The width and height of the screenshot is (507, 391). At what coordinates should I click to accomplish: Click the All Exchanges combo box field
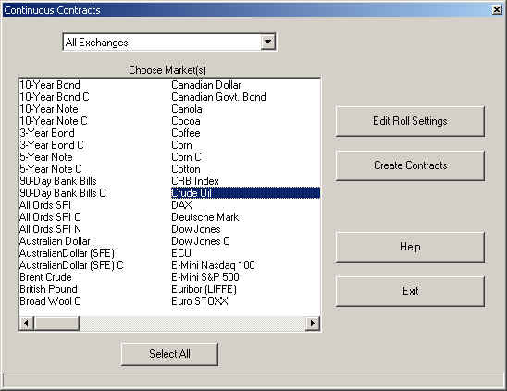click(x=162, y=42)
